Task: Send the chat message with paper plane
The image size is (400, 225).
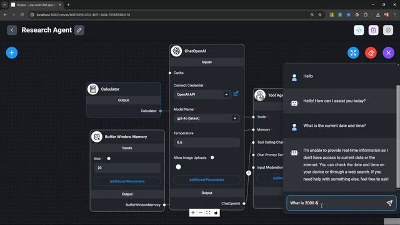Action: click(389, 203)
